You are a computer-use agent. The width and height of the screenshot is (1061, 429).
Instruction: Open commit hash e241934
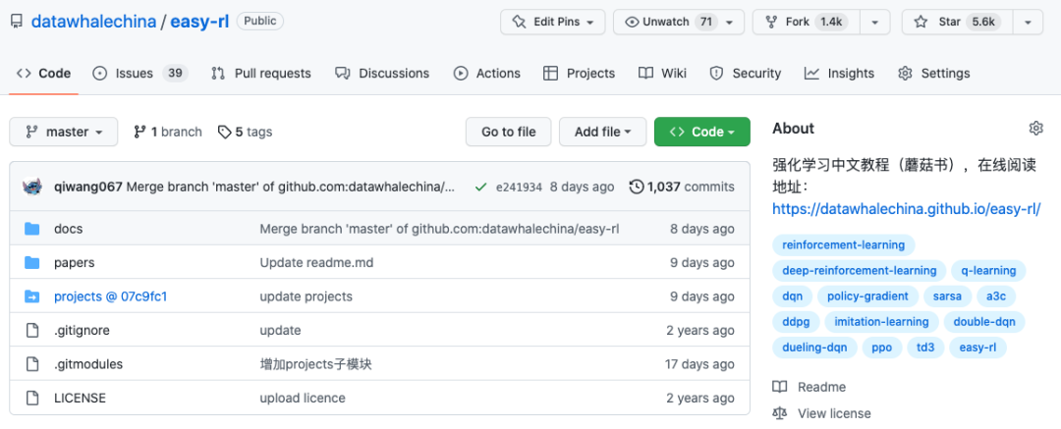[x=519, y=188]
